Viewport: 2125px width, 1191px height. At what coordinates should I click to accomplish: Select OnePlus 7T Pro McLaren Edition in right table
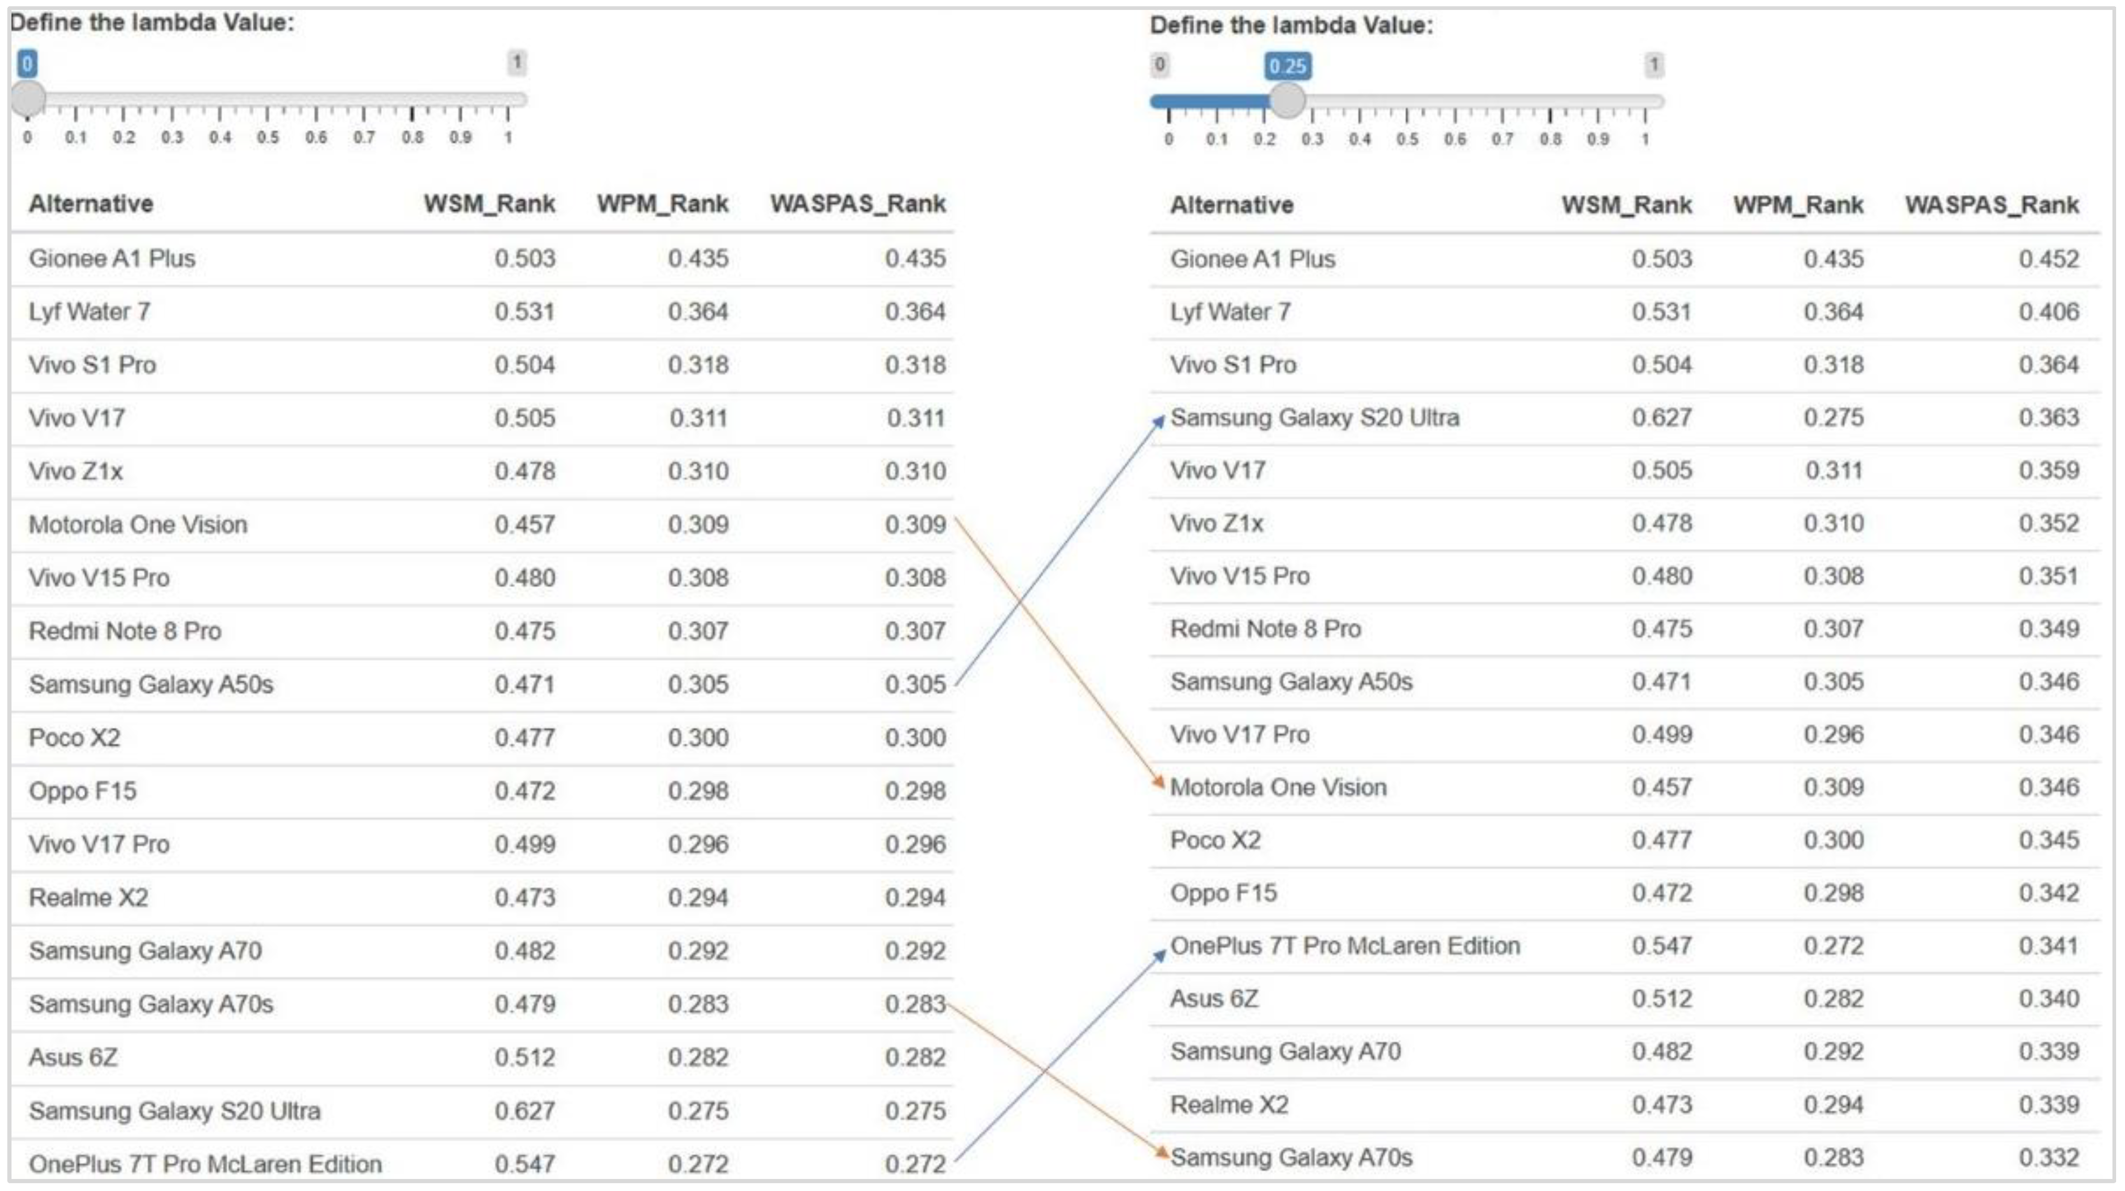click(x=1345, y=946)
